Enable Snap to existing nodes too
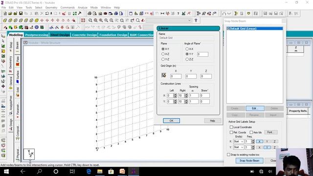The image size is (313, 176). [x=228, y=154]
